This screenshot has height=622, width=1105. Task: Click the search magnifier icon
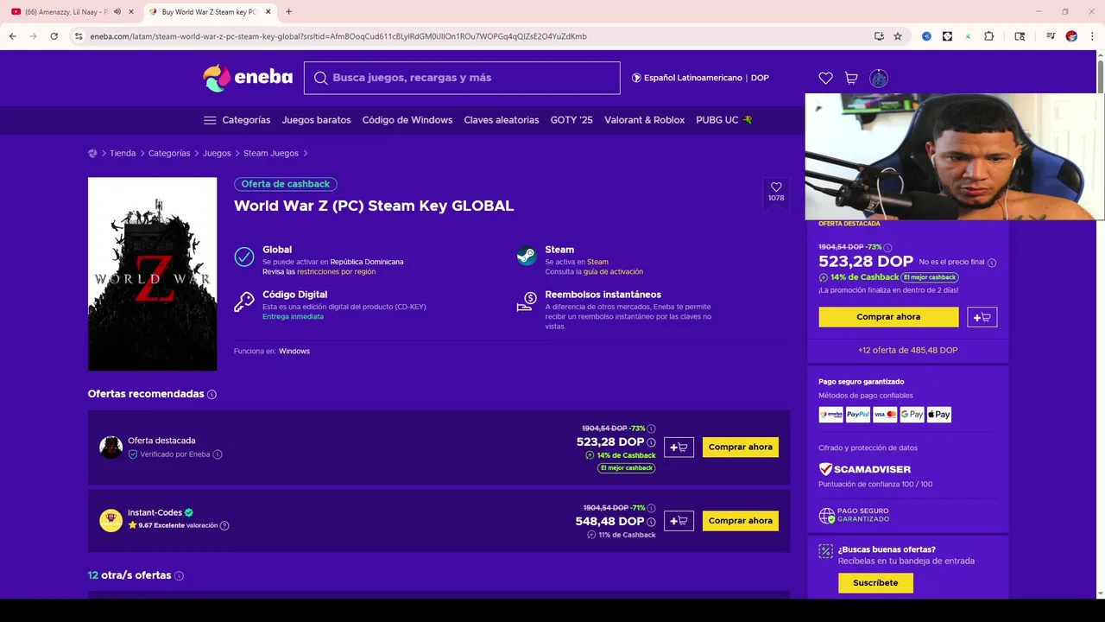[x=320, y=78]
